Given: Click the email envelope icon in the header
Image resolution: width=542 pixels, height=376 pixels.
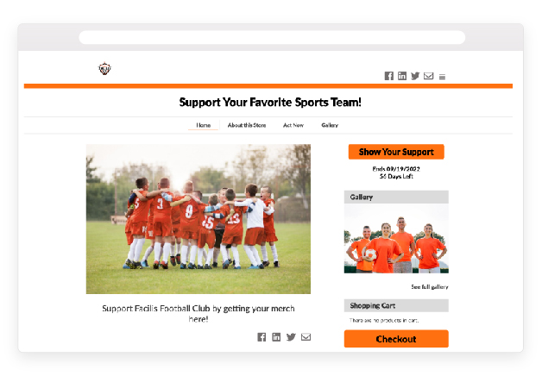Looking at the screenshot, I should [x=429, y=76].
